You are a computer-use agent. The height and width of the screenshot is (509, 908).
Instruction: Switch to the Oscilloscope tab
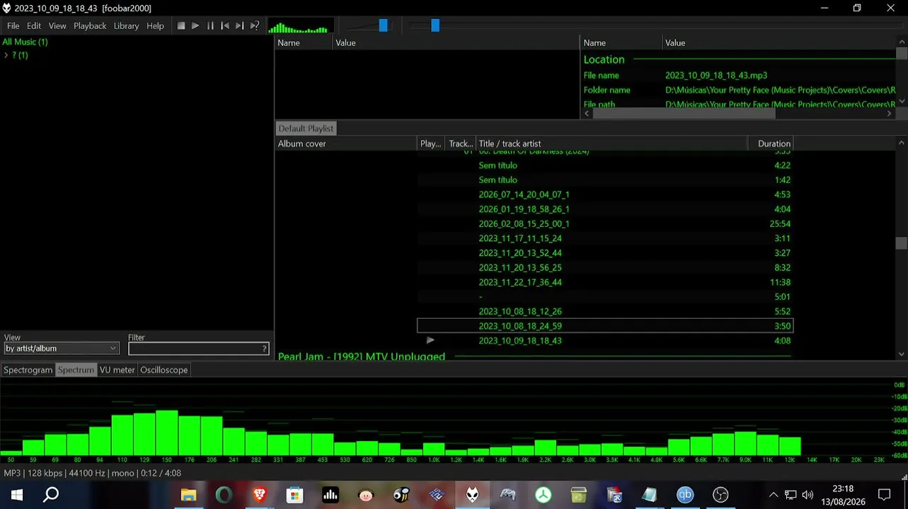point(164,370)
